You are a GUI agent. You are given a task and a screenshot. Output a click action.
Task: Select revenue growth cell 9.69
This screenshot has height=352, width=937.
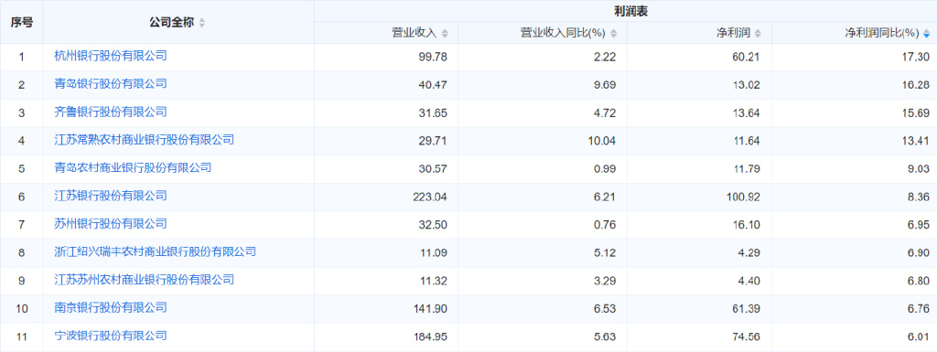point(606,85)
